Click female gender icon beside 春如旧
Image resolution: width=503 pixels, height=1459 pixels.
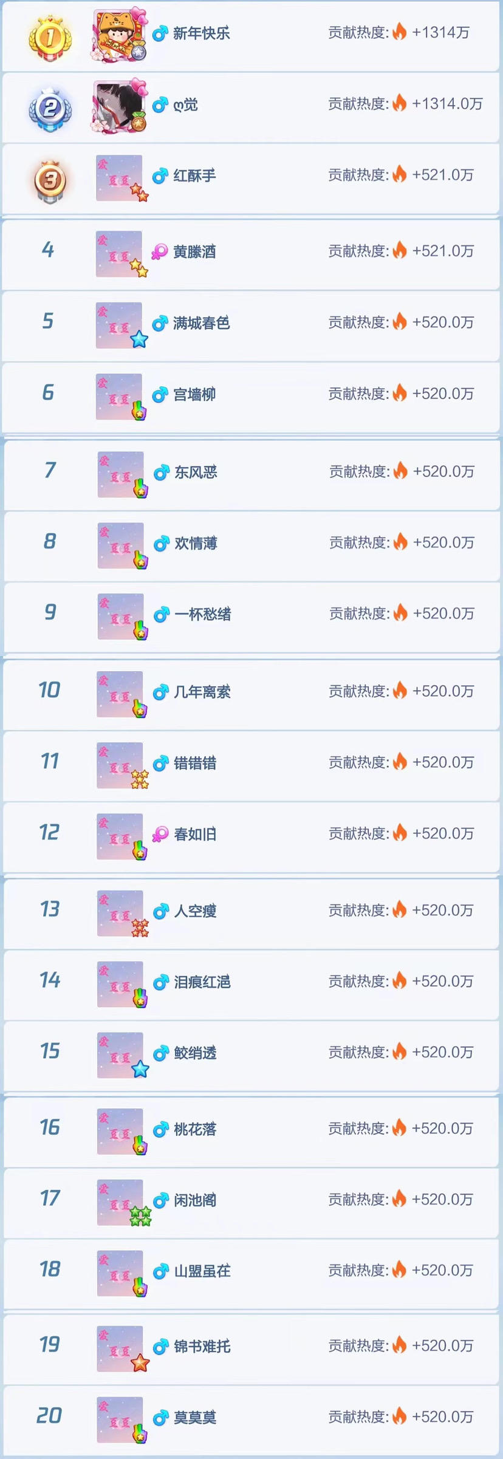coord(160,834)
